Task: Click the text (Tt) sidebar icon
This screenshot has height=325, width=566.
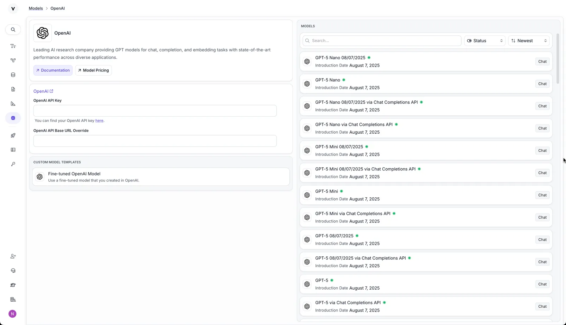Action: tap(13, 46)
